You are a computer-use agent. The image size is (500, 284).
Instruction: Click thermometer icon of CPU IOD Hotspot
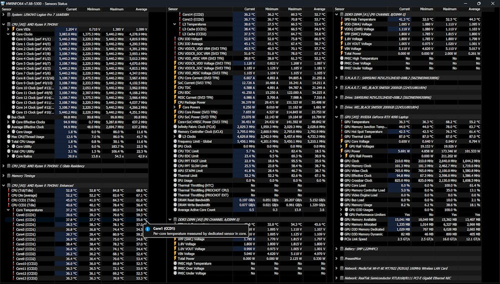click(x=175, y=39)
